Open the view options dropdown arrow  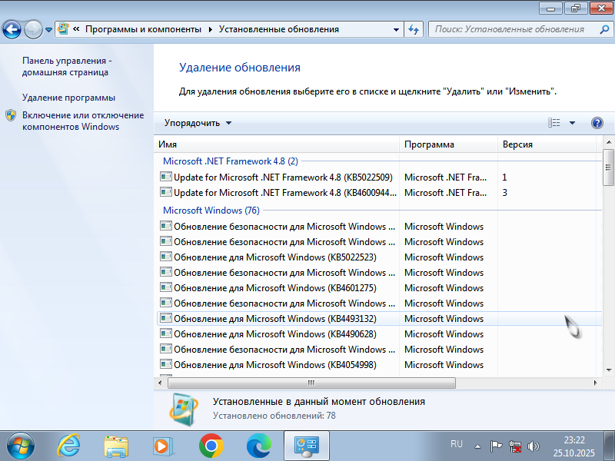click(x=572, y=123)
